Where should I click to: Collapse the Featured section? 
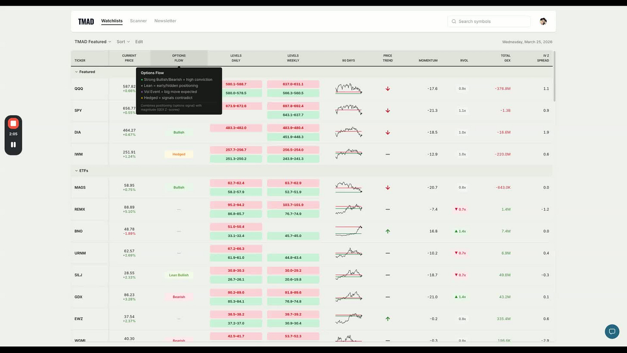[85, 72]
